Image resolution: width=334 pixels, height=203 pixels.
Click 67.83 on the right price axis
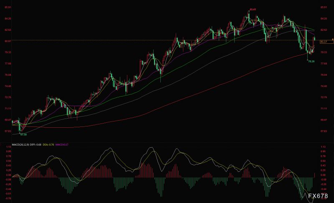tap(324, 131)
